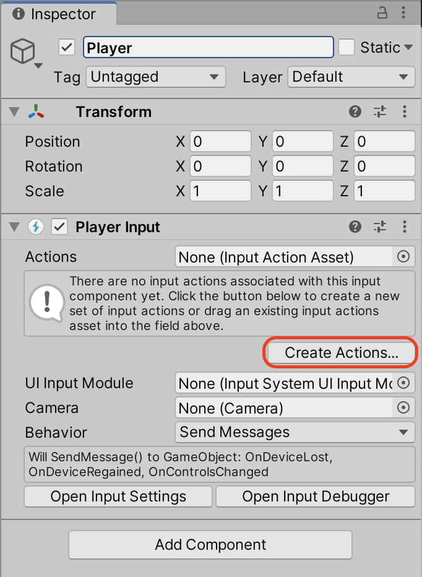
Task: Click Create Actions button
Action: pos(340,352)
